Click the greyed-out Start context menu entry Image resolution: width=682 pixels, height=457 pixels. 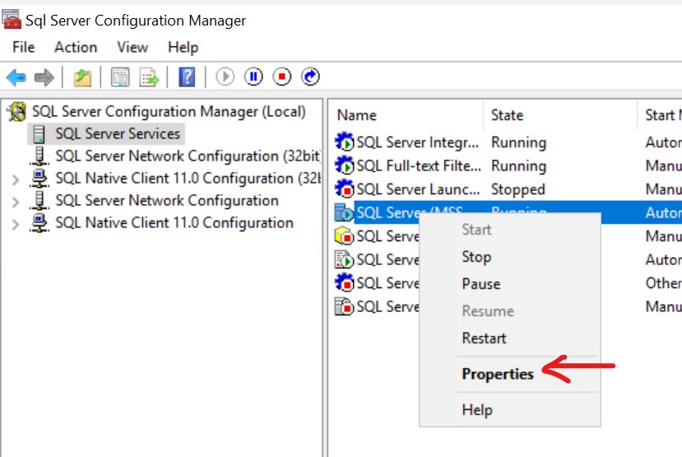click(x=476, y=230)
